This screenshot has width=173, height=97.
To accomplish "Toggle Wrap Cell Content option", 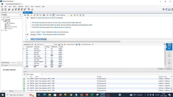I will click(93, 44).
